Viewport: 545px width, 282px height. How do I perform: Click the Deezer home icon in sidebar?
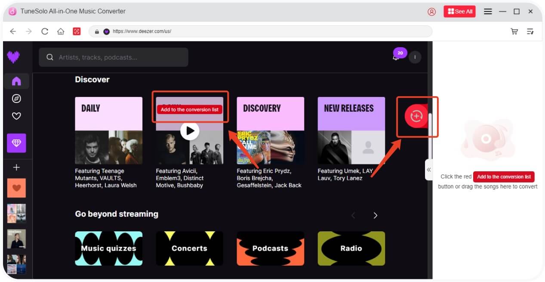click(x=16, y=81)
